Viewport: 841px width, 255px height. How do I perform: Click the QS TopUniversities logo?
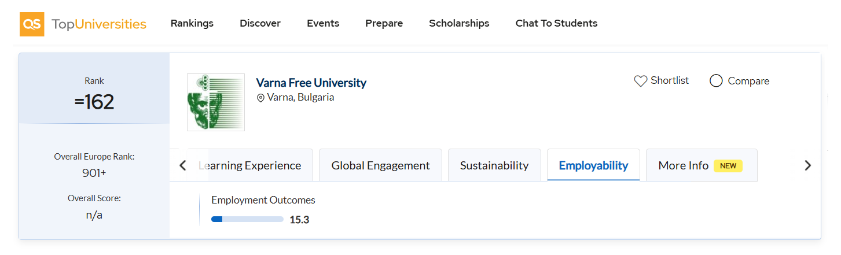83,24
